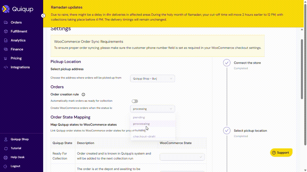The image size is (307, 172).
Task: Open the Orders menu item
Action: pos(16,22)
